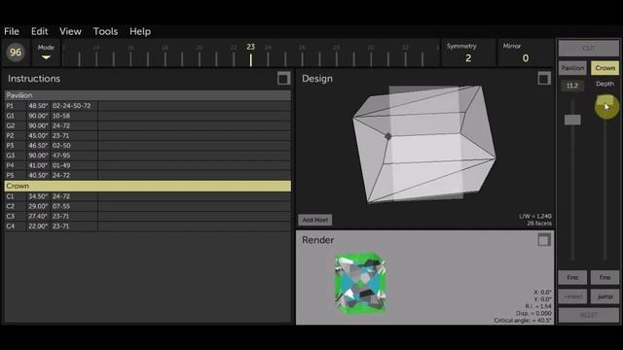Open the Edit menu

[x=39, y=31]
